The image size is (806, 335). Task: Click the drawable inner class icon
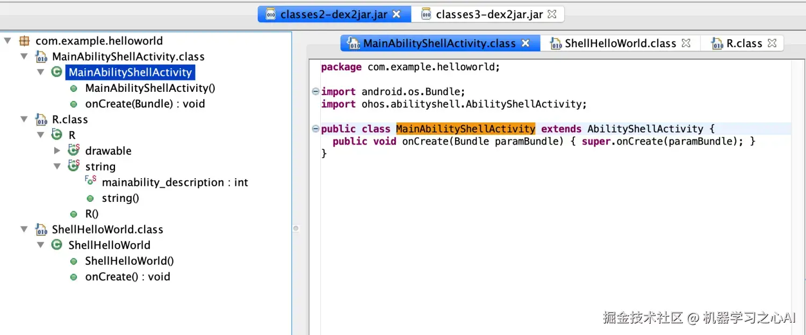tap(74, 150)
